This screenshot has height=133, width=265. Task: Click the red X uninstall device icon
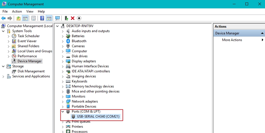73,18
